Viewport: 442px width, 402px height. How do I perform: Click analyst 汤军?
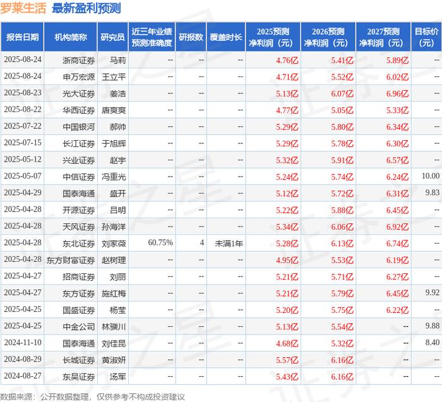pyautogui.click(x=118, y=377)
